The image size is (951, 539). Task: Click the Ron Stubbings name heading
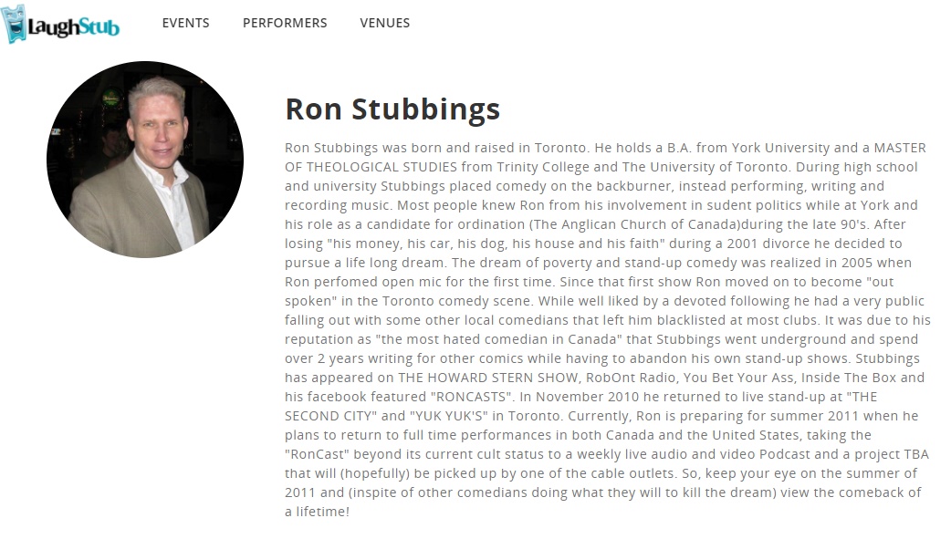[392, 109]
